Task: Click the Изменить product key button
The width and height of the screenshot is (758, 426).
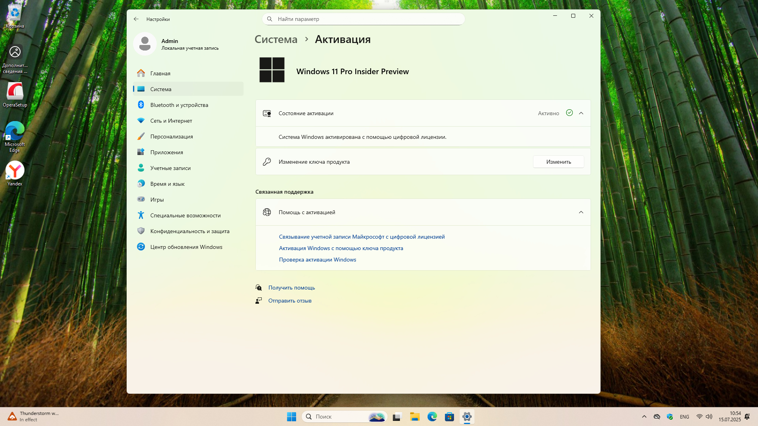Action: pos(558,162)
